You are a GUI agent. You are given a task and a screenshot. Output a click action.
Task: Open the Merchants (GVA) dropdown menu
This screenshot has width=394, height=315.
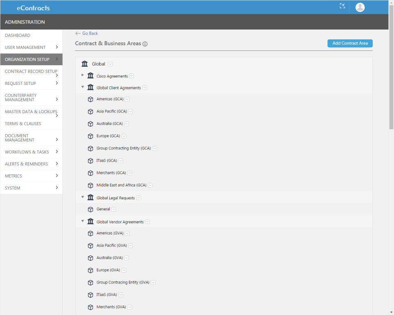pos(129,307)
